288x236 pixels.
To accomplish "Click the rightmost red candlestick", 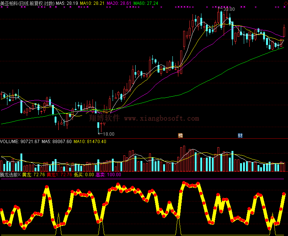I will tap(284, 32).
